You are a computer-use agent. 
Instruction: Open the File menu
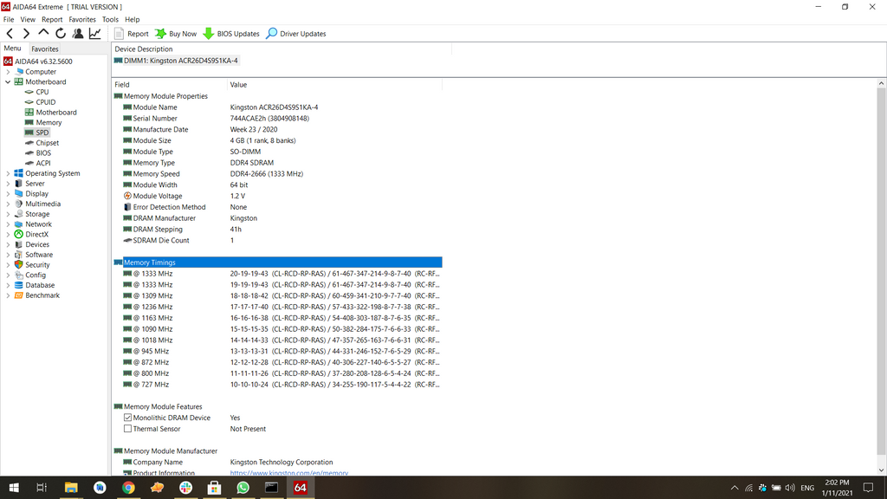point(9,19)
